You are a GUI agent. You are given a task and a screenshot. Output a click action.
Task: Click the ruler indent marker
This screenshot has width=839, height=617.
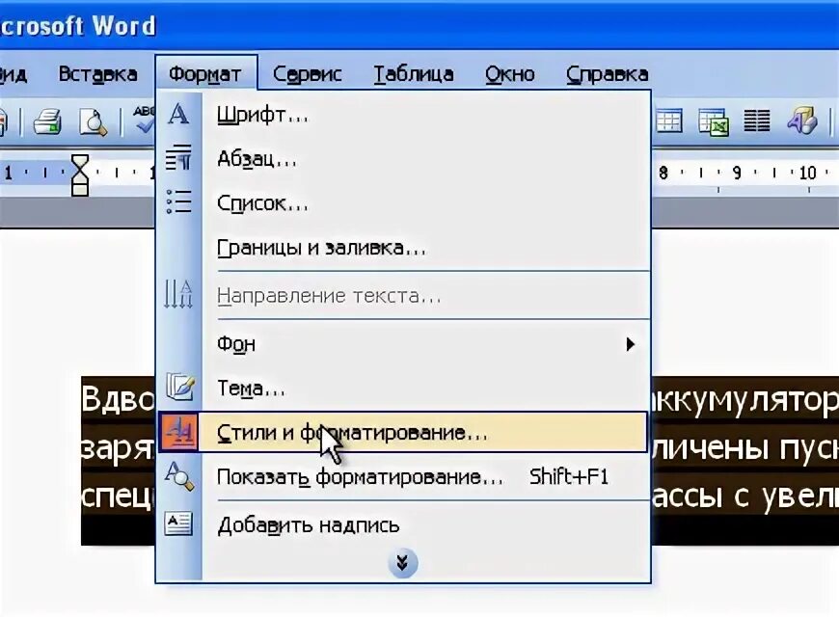coord(80,175)
